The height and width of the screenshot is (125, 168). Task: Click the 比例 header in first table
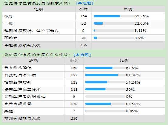click(128, 9)
